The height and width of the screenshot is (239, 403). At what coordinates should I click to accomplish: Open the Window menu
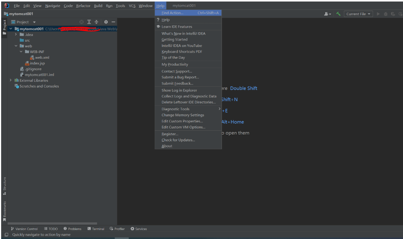(x=146, y=6)
